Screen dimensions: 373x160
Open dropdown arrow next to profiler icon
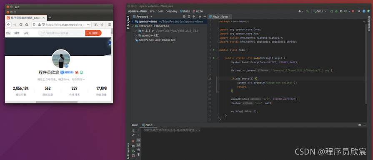coord(349,11)
